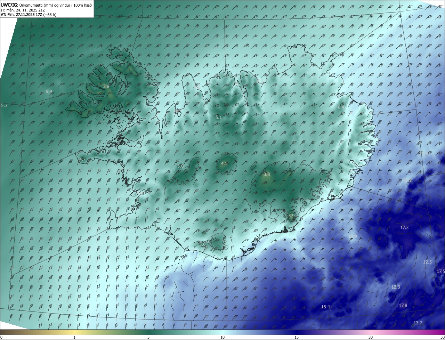Click the 5.0 value label on the map
445x340 pixels.
[180, 166]
